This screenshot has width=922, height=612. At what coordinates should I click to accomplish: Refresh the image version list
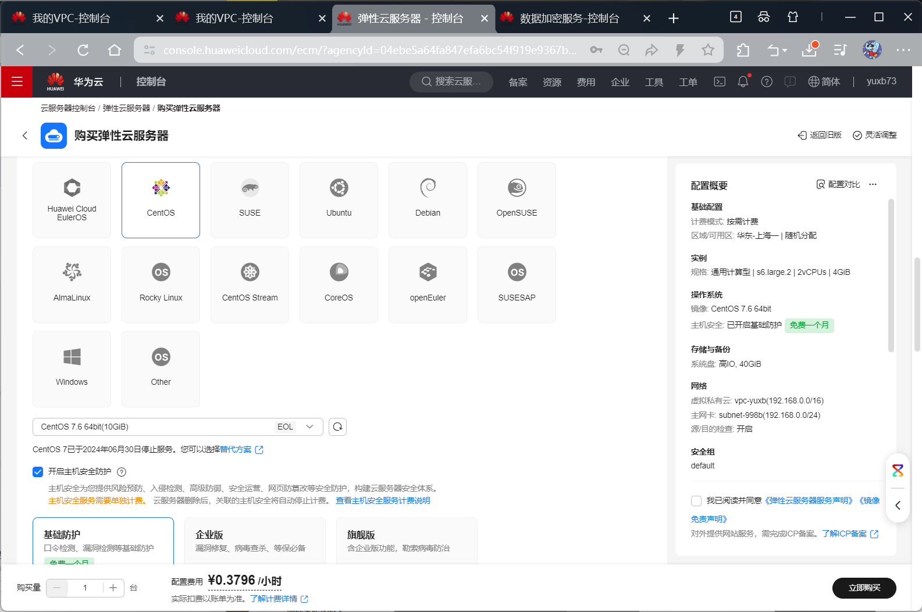click(337, 427)
